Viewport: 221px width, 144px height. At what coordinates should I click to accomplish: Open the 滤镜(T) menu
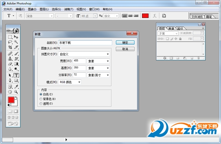click(68, 9)
